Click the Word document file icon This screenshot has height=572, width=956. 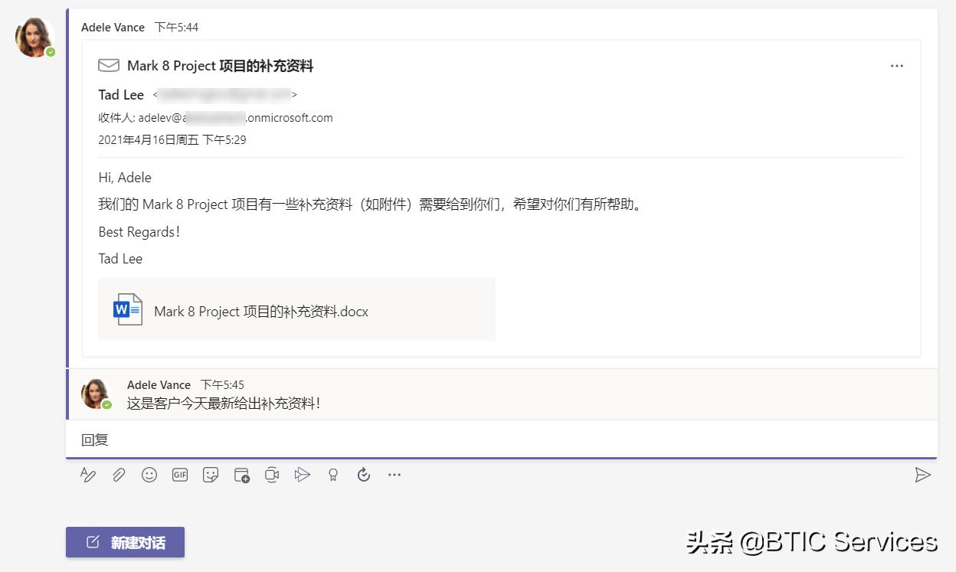click(126, 309)
